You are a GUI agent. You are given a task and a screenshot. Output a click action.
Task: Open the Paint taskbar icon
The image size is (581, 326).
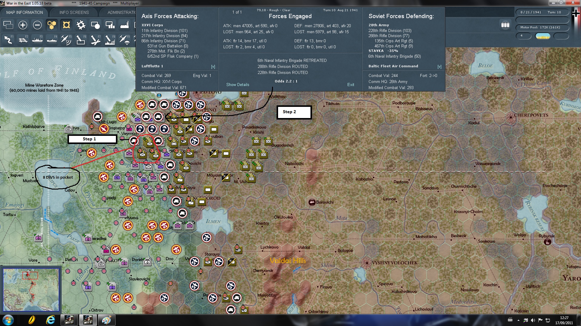(106, 320)
